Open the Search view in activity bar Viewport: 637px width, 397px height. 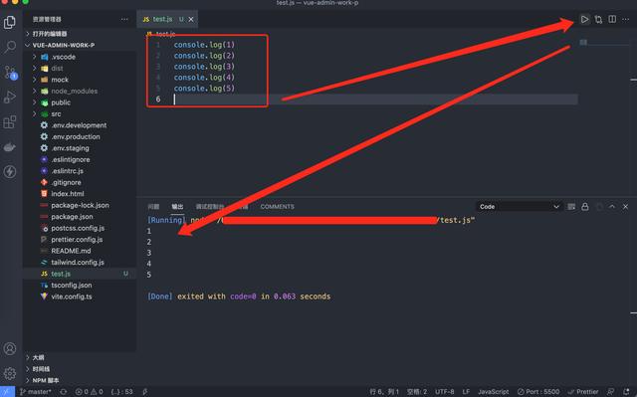click(x=10, y=47)
